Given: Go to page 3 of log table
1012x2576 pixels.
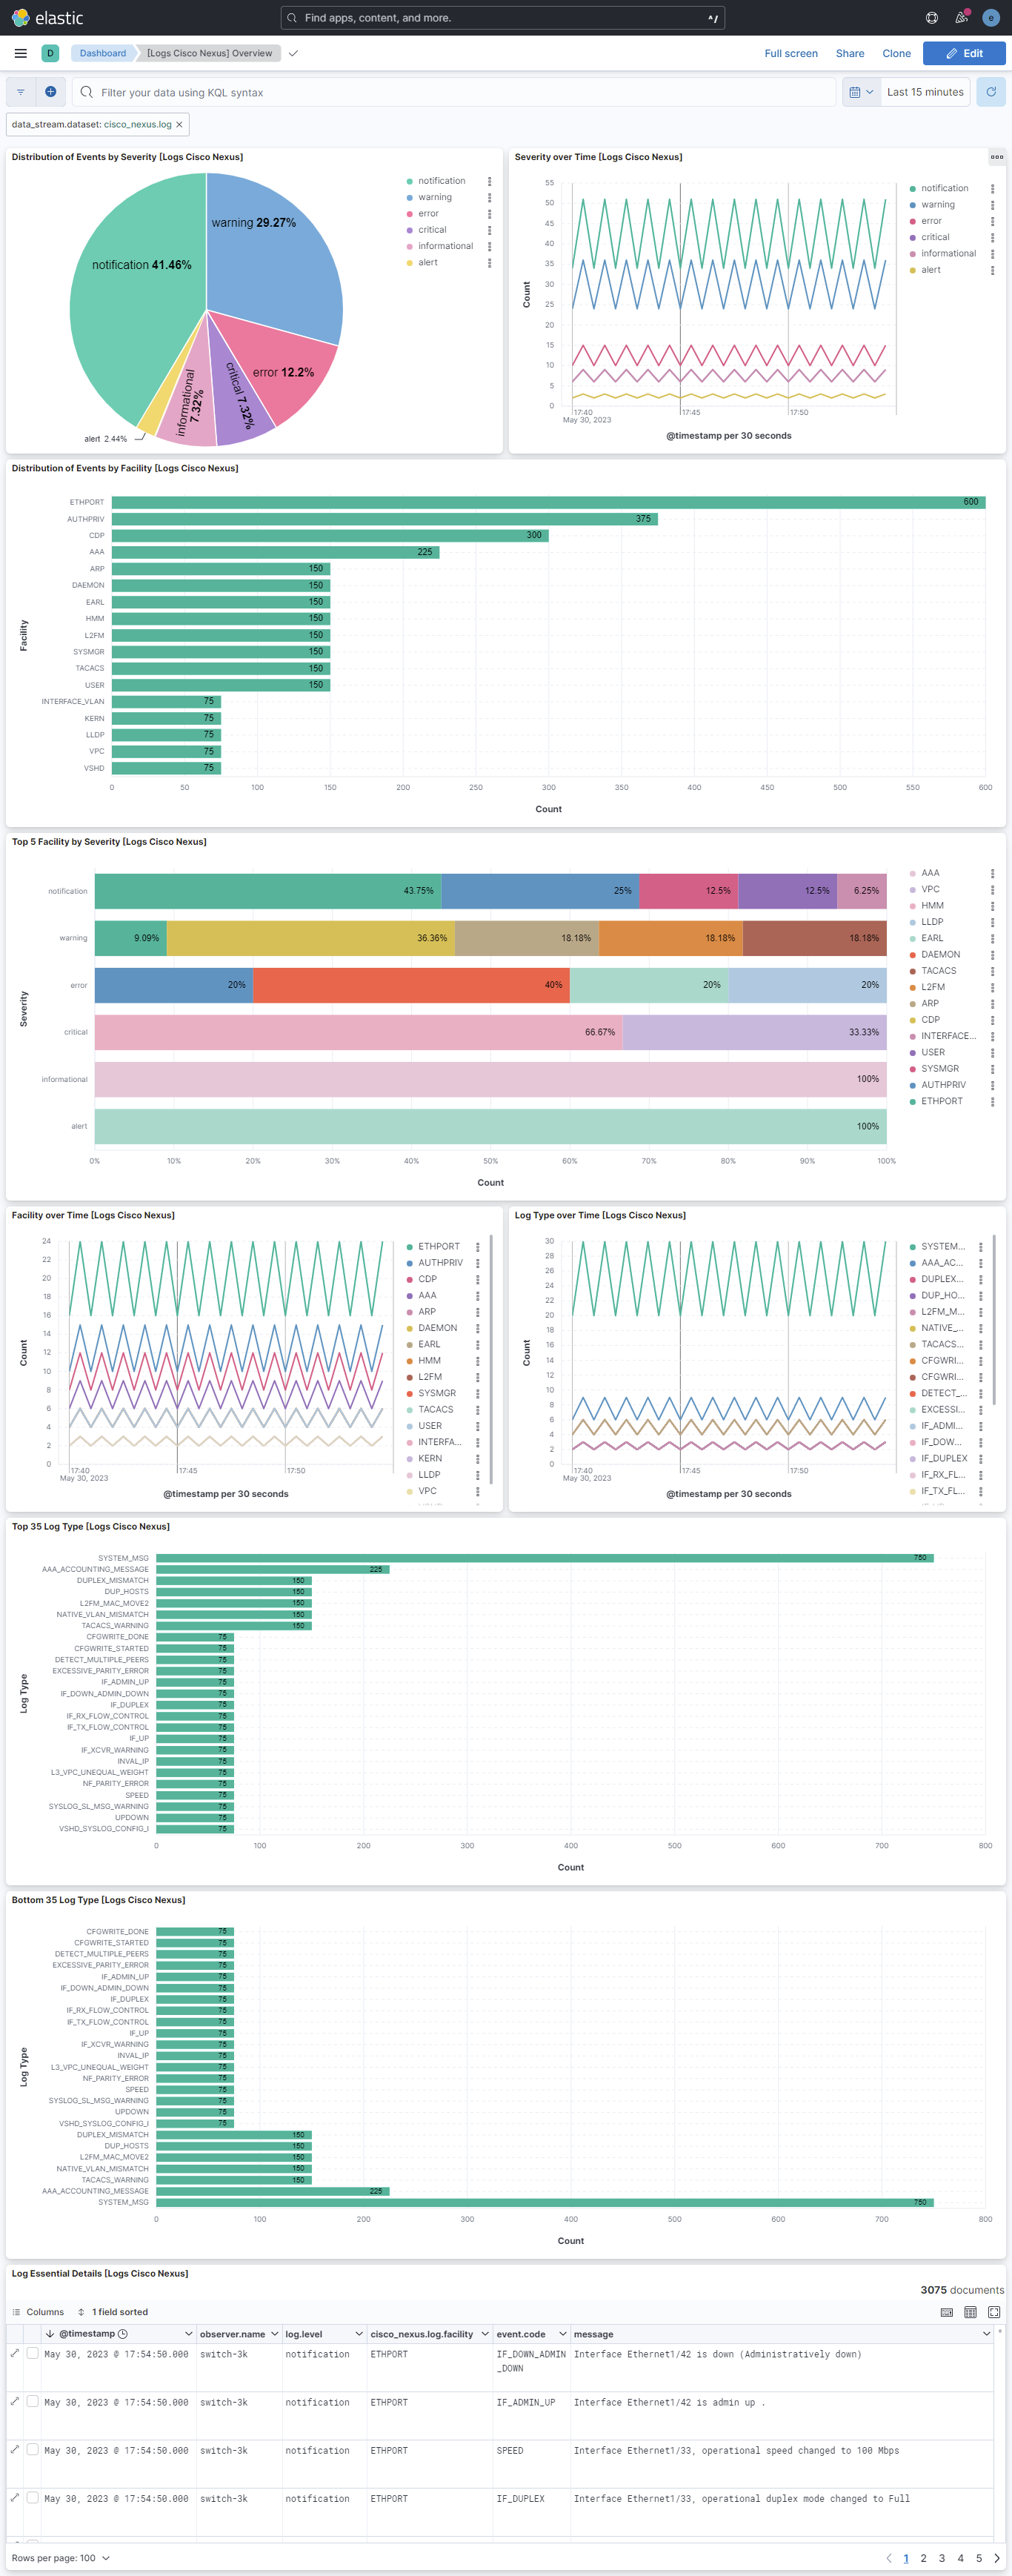Looking at the screenshot, I should 941,2558.
